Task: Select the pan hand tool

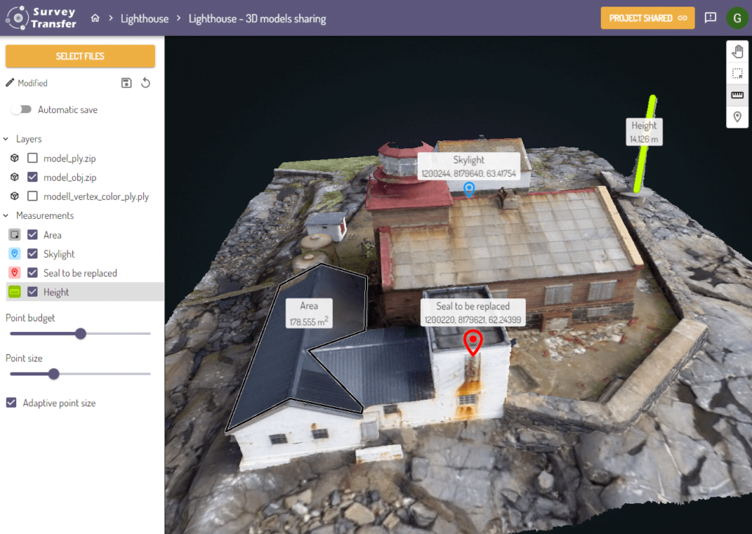Action: [x=737, y=52]
